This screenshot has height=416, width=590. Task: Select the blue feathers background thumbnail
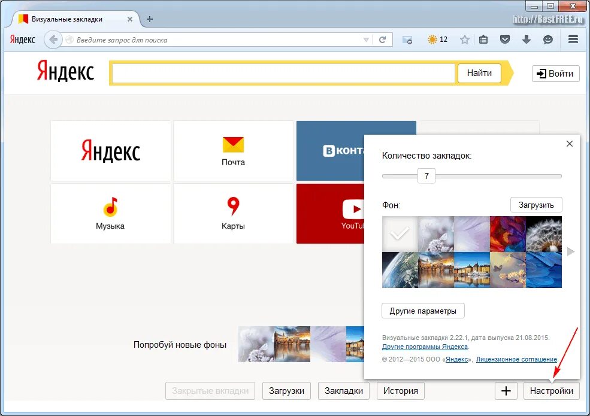(544, 270)
